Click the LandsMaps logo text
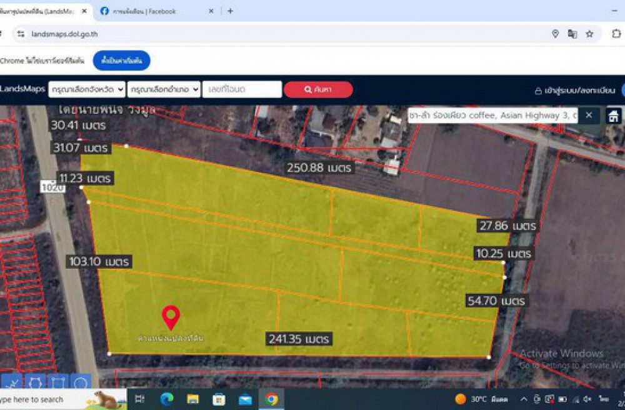This screenshot has height=410, width=625. point(22,89)
